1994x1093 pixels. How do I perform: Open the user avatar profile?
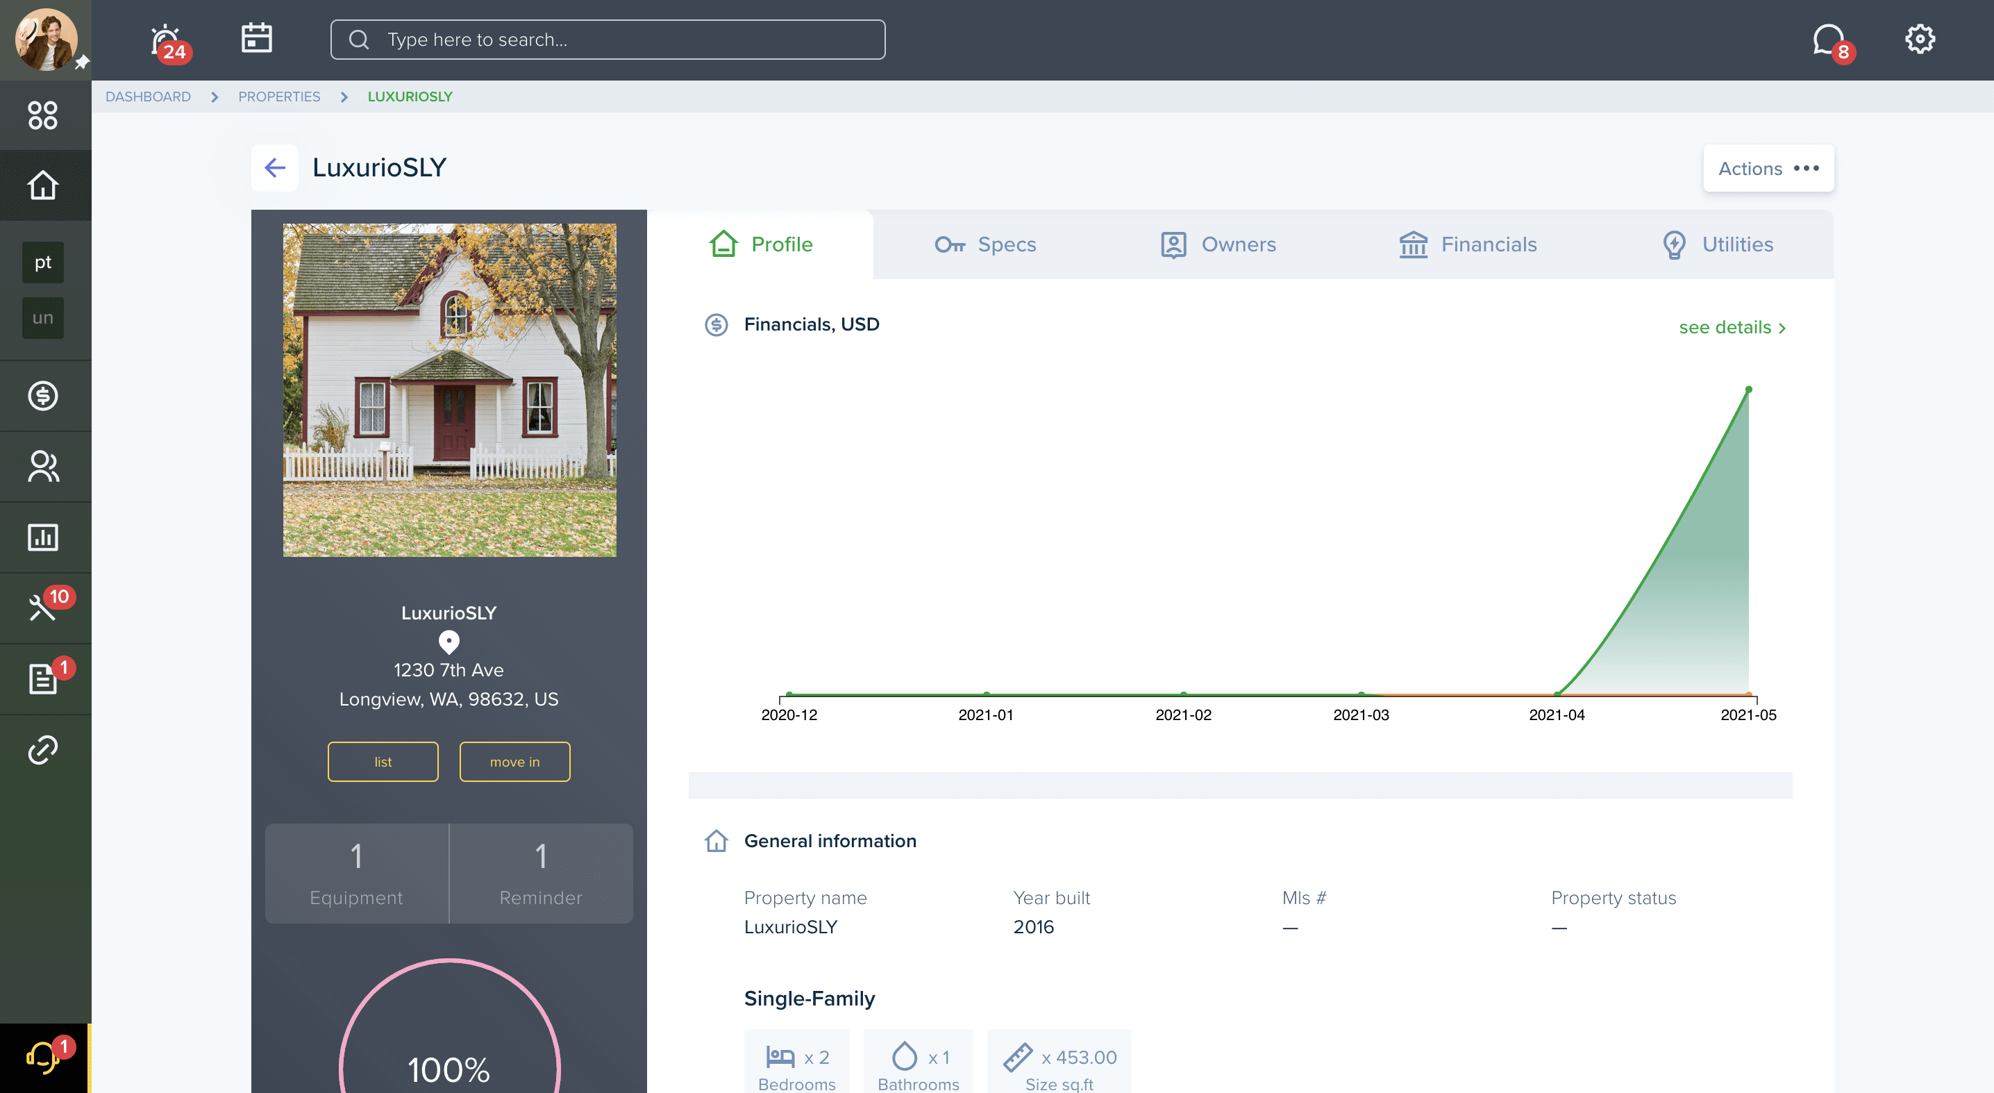click(x=45, y=39)
